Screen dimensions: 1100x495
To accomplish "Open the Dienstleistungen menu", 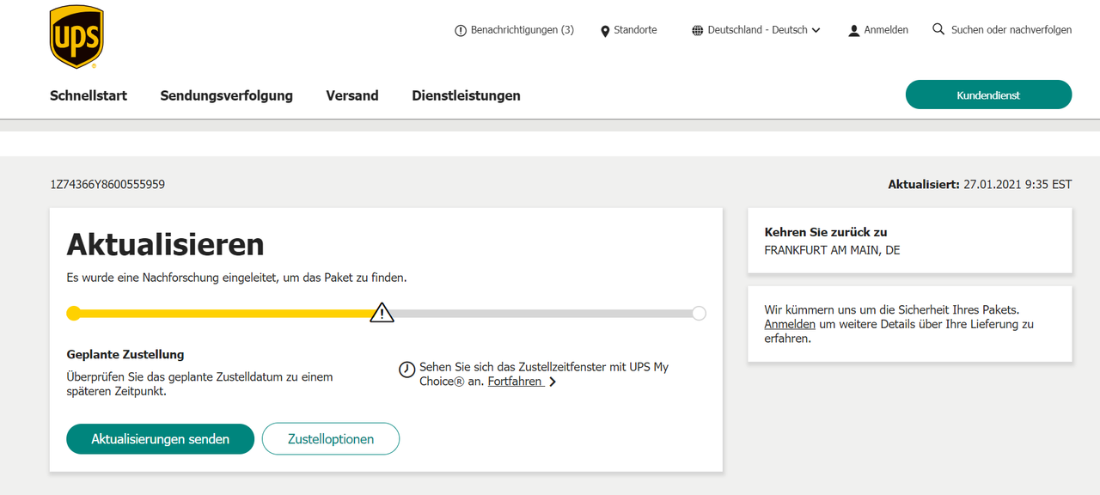I will click(x=466, y=95).
